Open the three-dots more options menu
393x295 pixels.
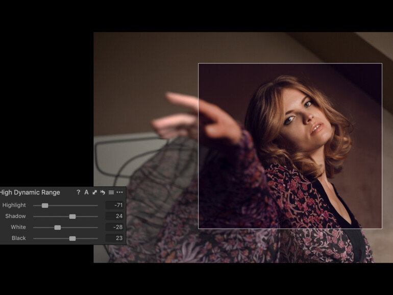[x=119, y=192]
